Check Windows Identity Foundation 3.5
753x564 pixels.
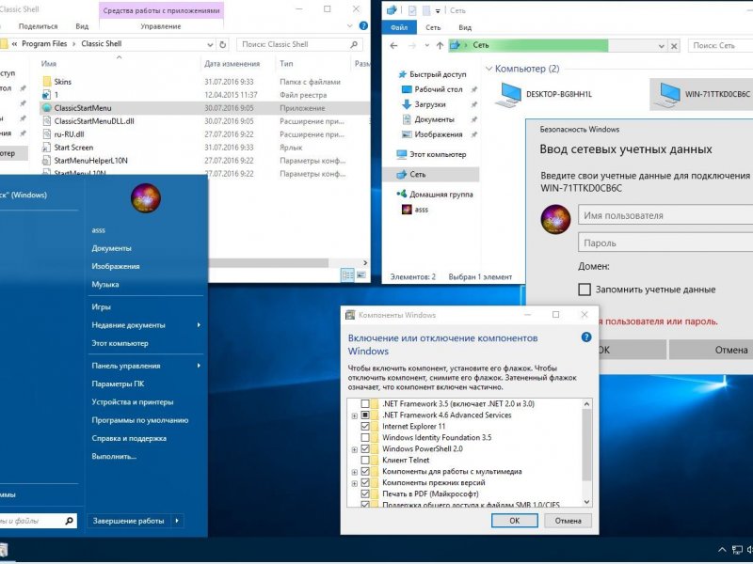(365, 437)
